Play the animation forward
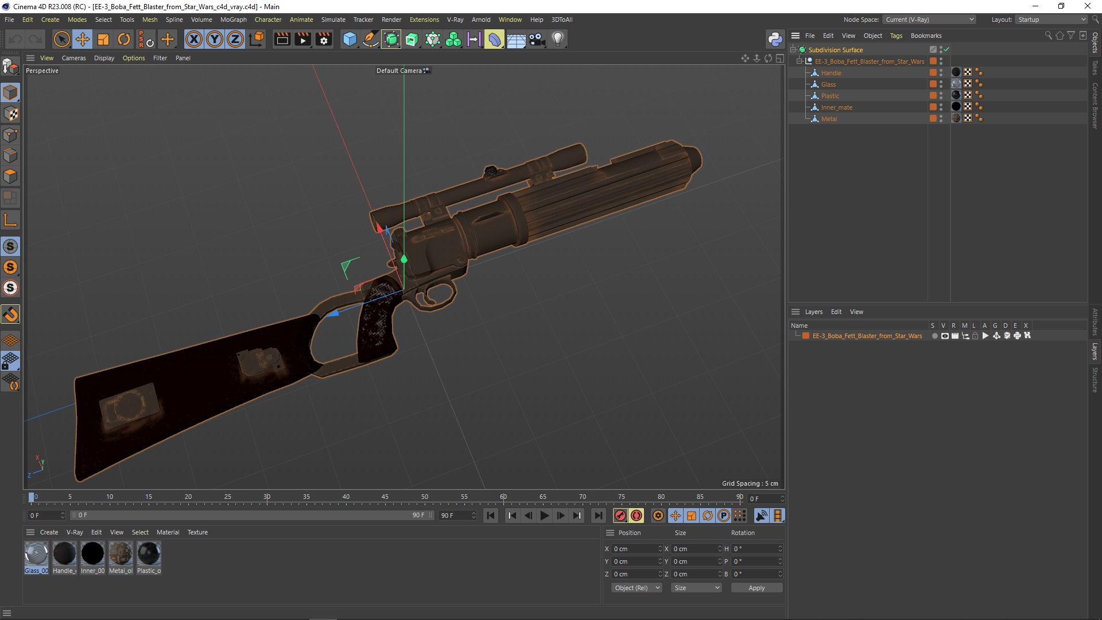This screenshot has width=1102, height=620. point(544,516)
